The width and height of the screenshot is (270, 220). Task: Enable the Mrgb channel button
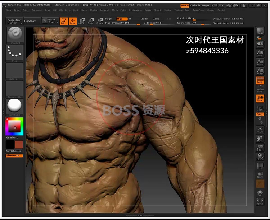point(108,19)
